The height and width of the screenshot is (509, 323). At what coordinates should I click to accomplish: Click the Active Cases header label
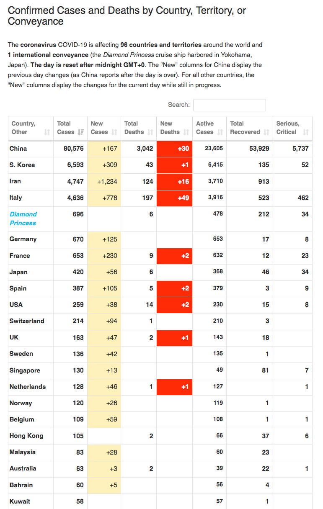[205, 128]
